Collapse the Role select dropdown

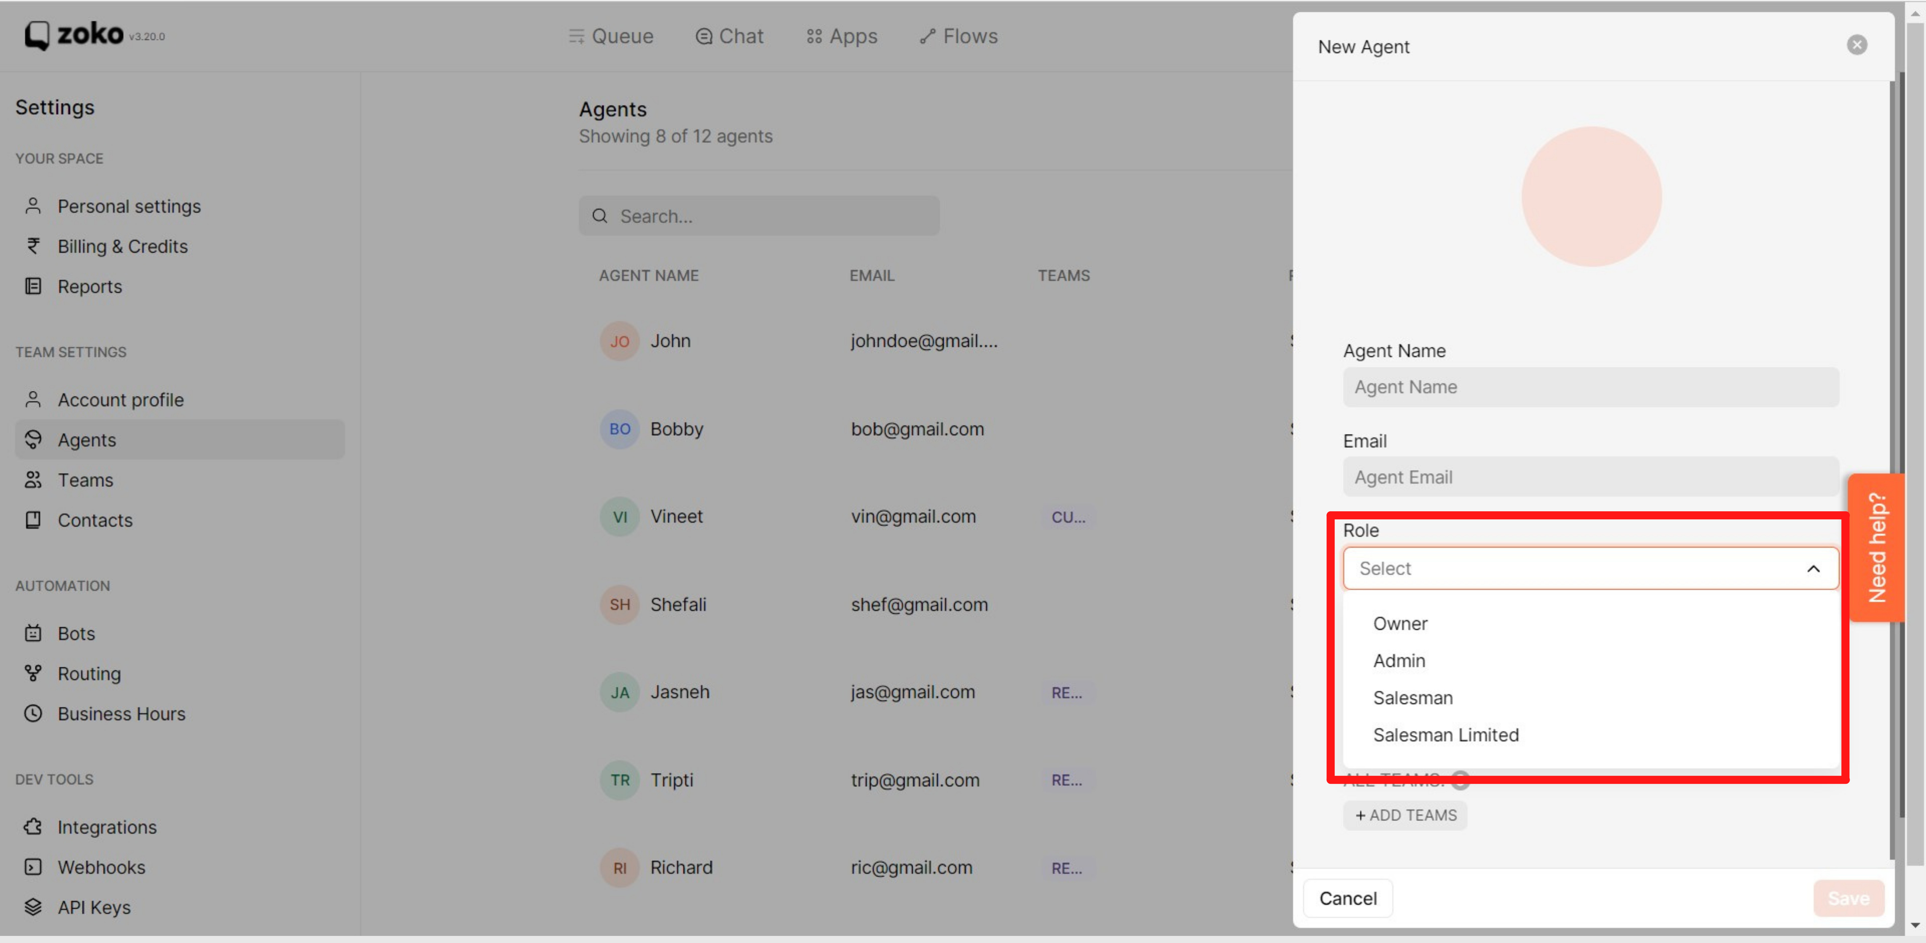[1813, 569]
